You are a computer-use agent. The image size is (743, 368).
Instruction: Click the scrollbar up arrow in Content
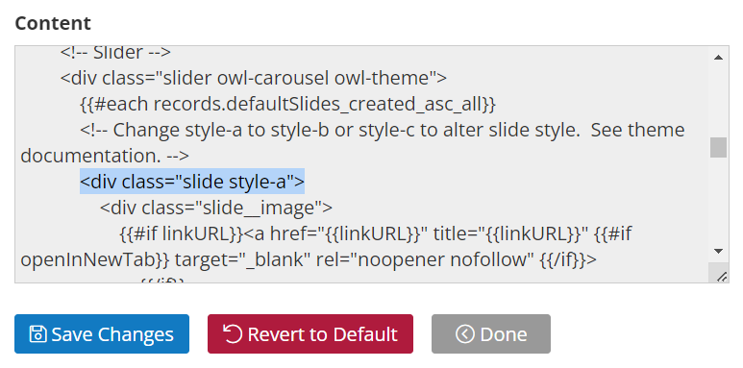(718, 58)
